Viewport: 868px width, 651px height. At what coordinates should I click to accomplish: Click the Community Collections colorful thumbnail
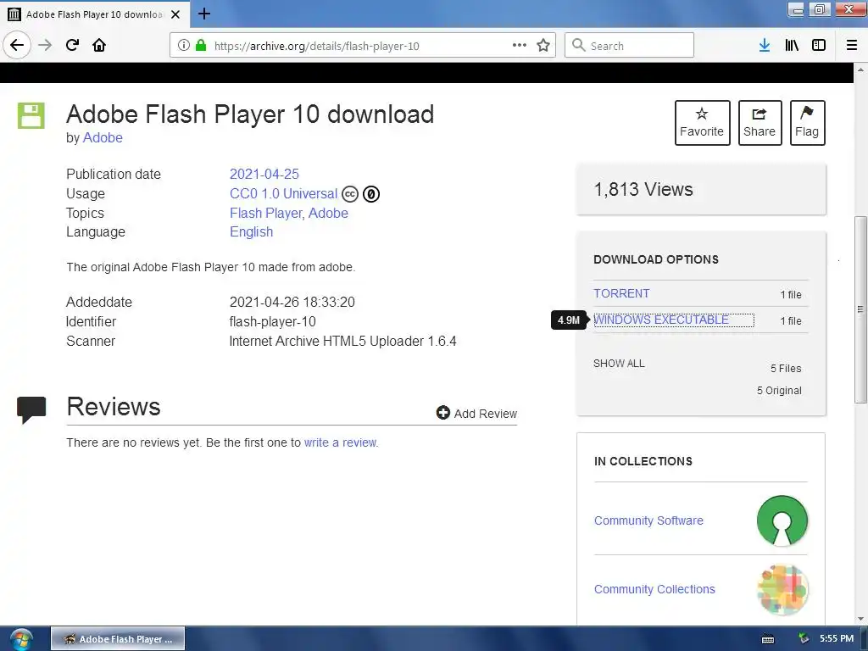(x=782, y=590)
